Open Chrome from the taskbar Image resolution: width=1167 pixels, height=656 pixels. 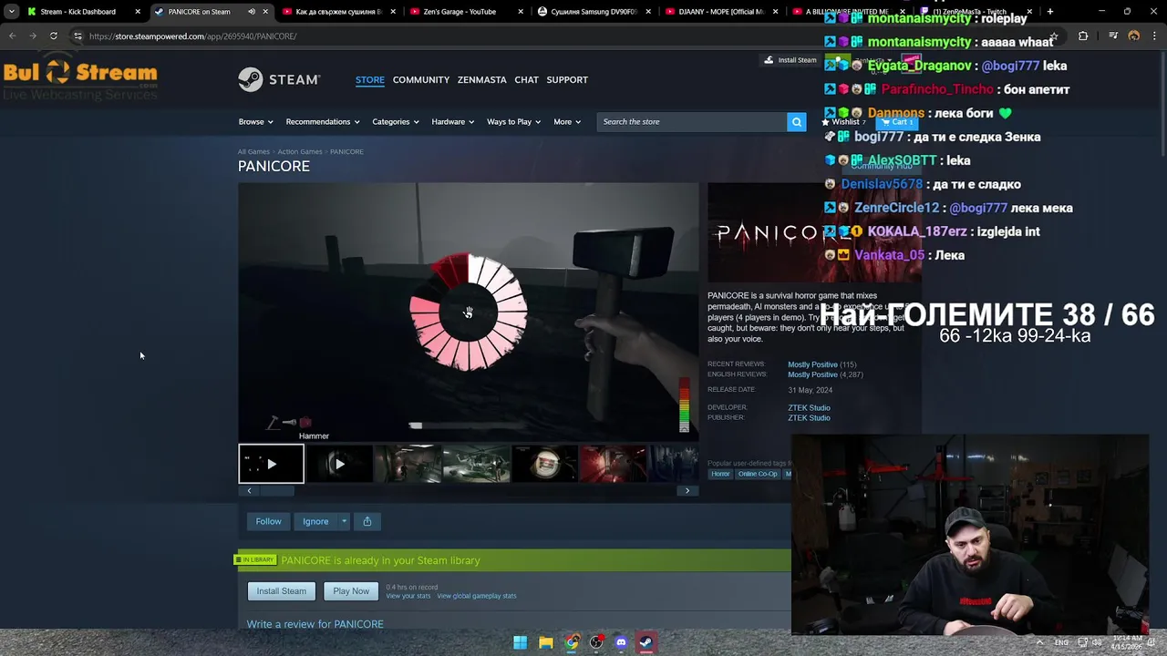[571, 642]
